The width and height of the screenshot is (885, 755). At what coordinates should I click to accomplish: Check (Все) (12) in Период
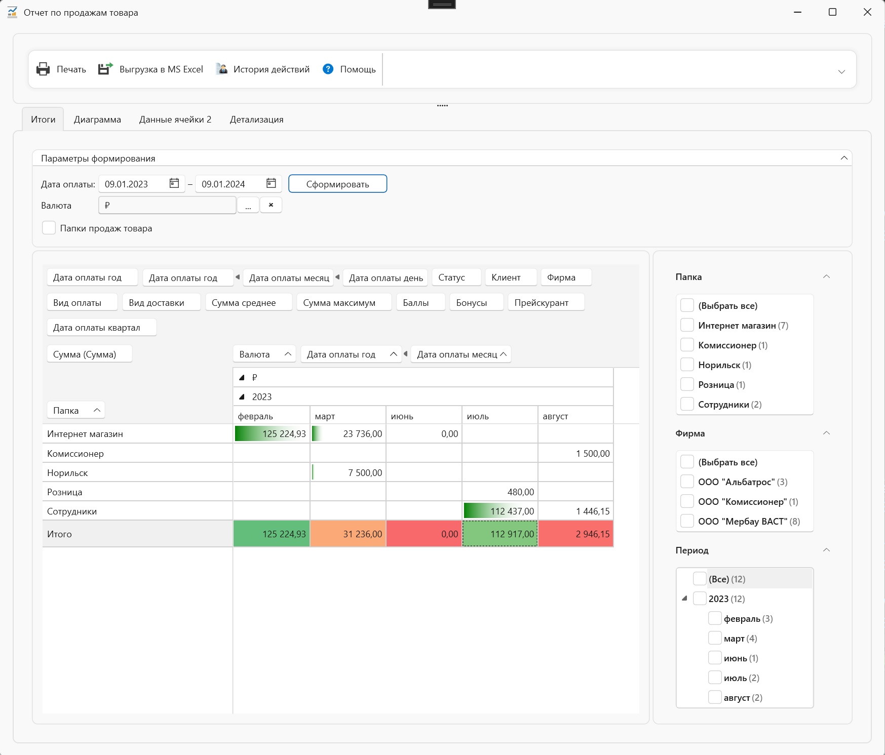700,579
